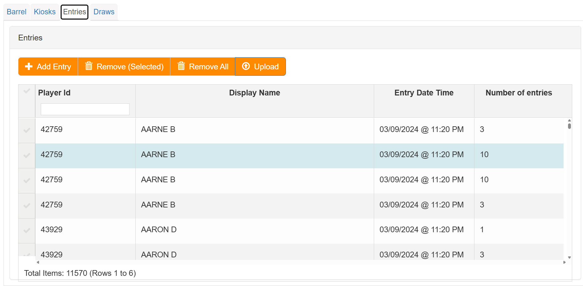Click the horizontal scrollbar right arrow
Viewport: 583px width, 286px height.
pos(564,262)
